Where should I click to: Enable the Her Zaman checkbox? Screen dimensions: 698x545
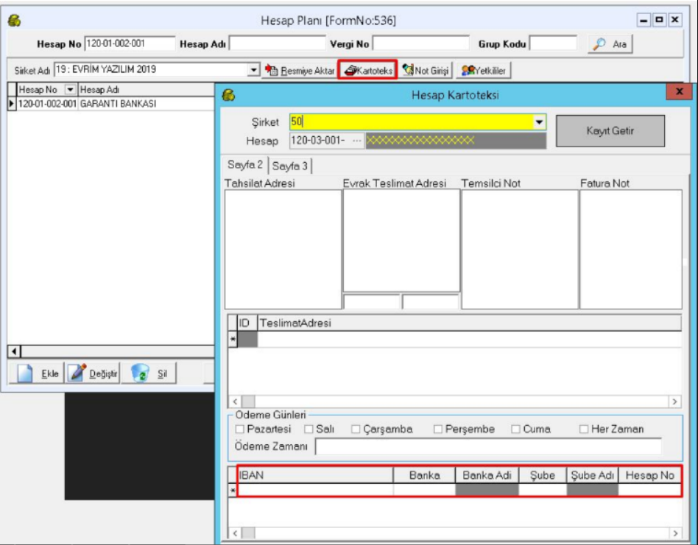584,429
